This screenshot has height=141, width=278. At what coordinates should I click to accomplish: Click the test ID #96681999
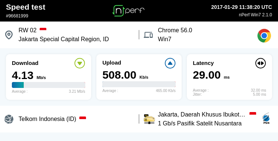[17, 16]
